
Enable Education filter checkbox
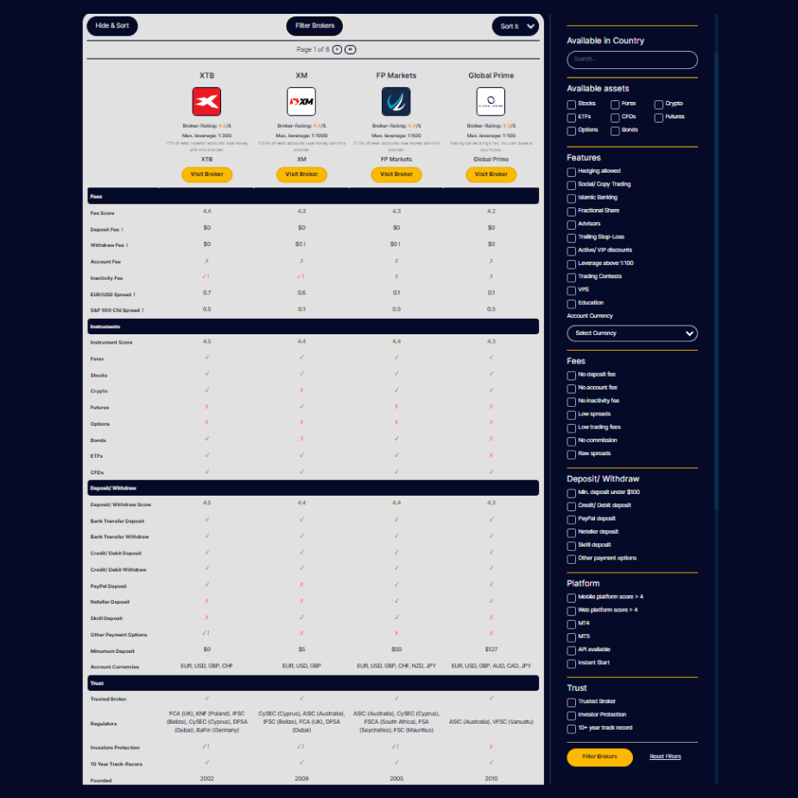(572, 304)
